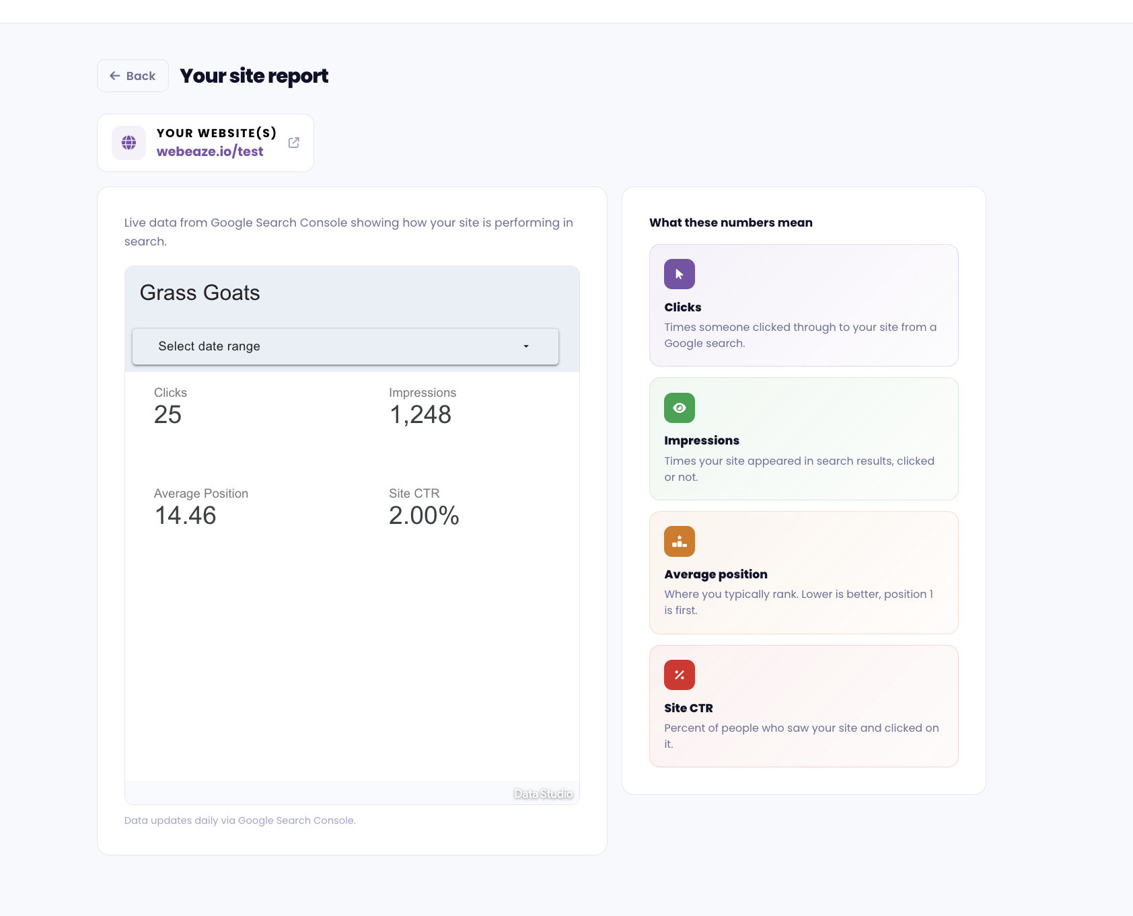Click the Average Position metric label
This screenshot has width=1133, height=916.
201,494
